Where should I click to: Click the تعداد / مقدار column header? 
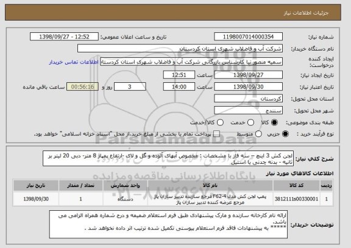(x=81, y=185)
